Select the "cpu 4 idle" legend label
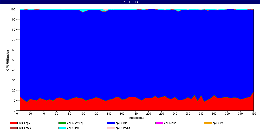 click(x=122, y=123)
